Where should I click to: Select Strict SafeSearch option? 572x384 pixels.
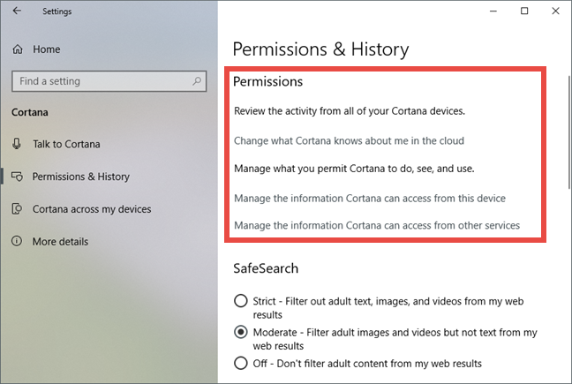coord(241,301)
